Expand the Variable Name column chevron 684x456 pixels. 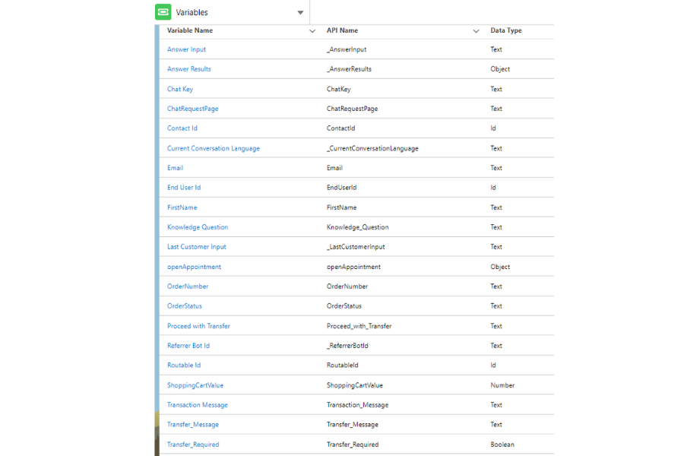(312, 31)
